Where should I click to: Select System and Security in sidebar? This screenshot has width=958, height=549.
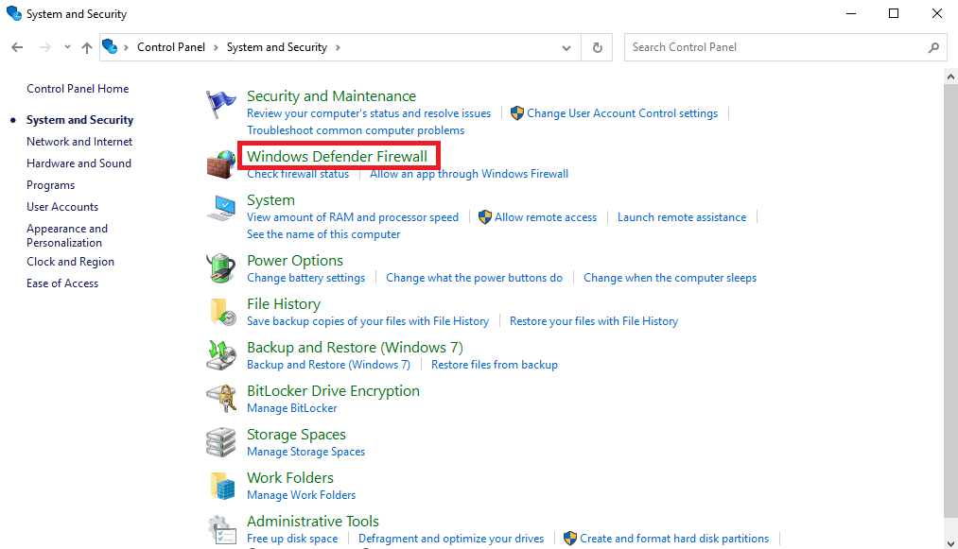pyautogui.click(x=80, y=120)
